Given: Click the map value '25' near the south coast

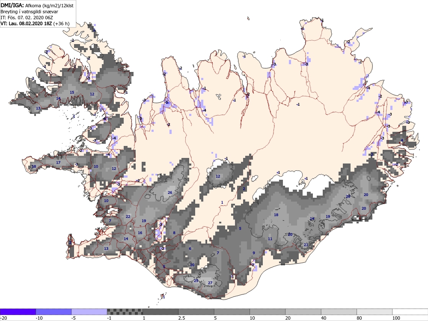Looking at the screenshot, I should pyautogui.click(x=196, y=281).
